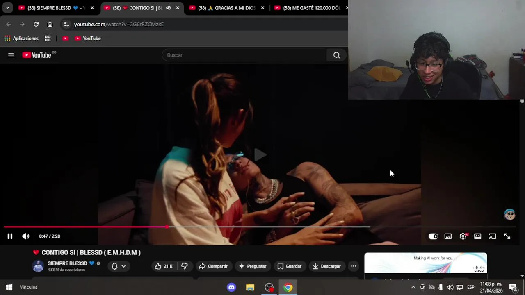
Task: Reload the current page
Action: 36,24
